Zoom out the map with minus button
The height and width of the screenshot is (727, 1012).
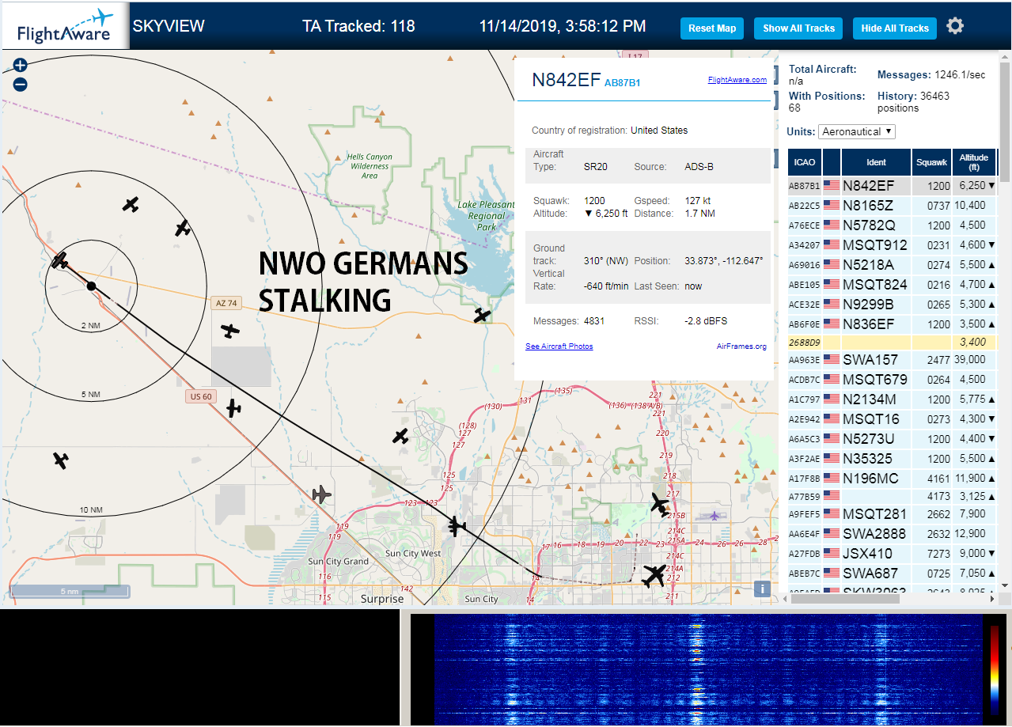(21, 85)
